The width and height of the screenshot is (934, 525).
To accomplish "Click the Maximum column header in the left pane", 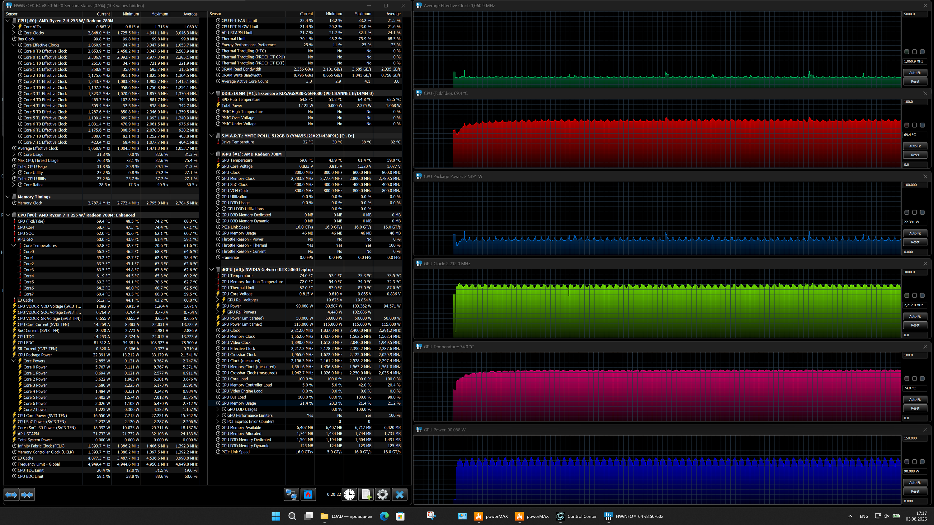I will tap(159, 14).
